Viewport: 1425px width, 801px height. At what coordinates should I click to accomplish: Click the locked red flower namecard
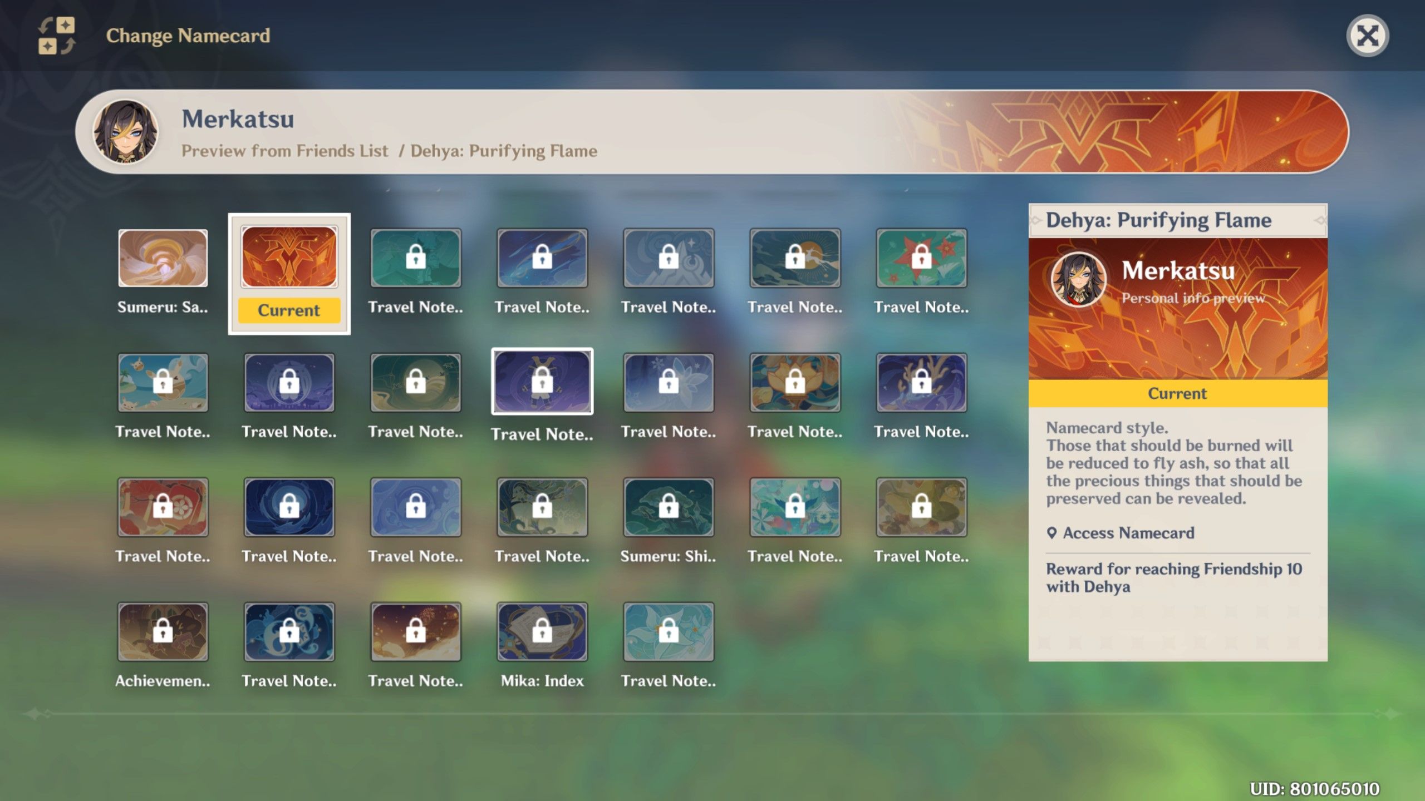[921, 258]
